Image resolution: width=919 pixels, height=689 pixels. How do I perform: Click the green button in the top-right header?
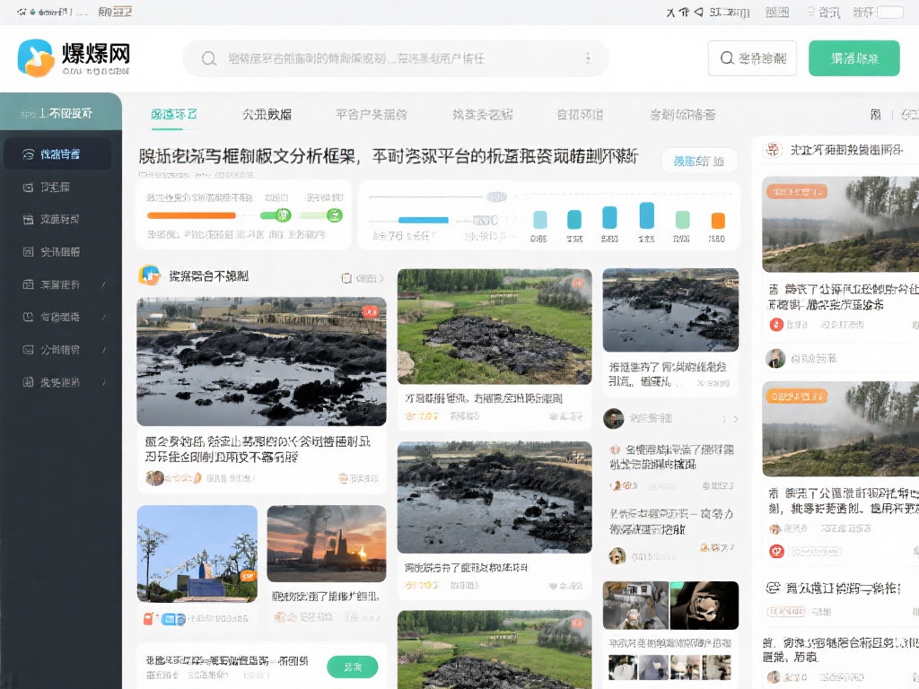[x=853, y=58]
